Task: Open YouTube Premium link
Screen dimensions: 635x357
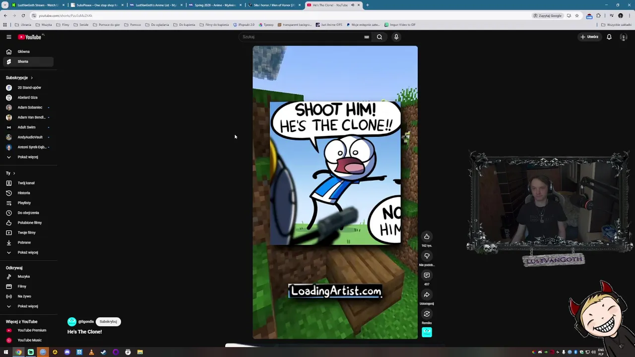Action: tap(28, 330)
